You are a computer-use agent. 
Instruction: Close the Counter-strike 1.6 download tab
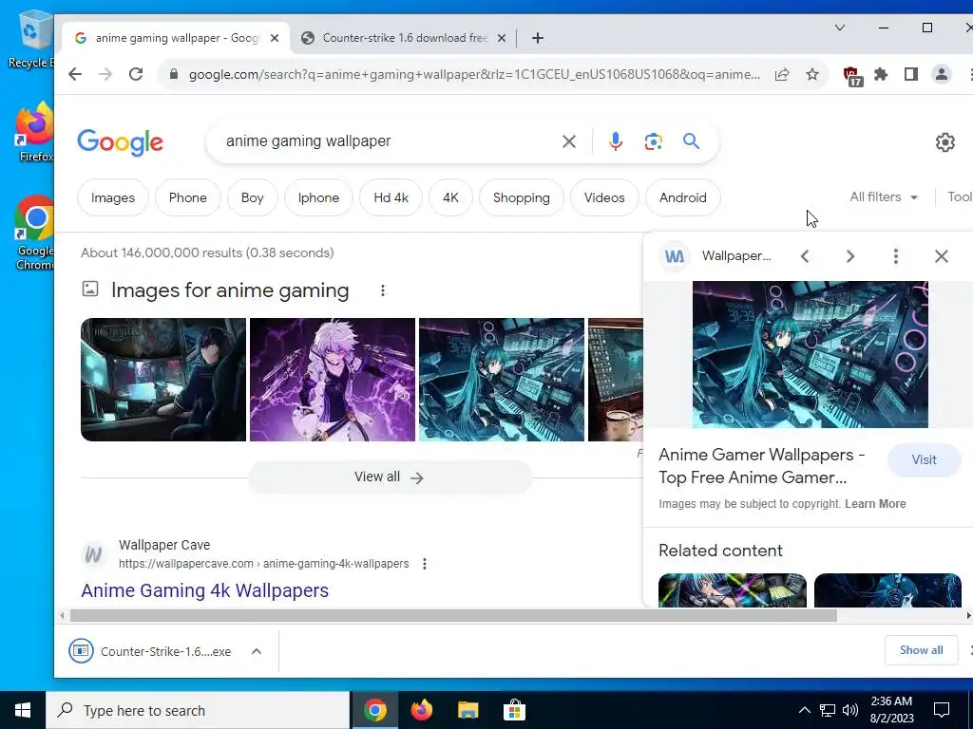[x=502, y=38]
